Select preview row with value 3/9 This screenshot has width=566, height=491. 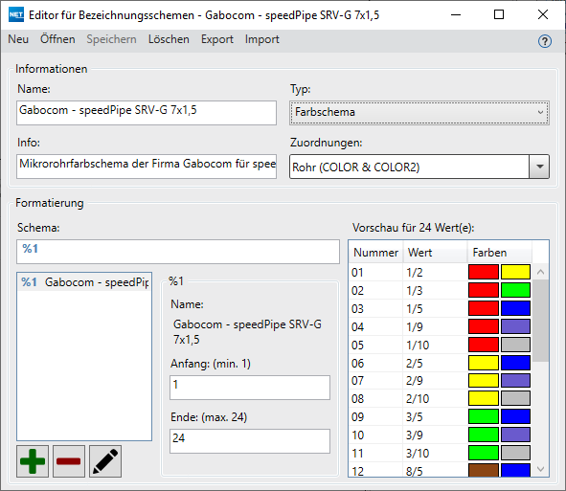click(441, 435)
